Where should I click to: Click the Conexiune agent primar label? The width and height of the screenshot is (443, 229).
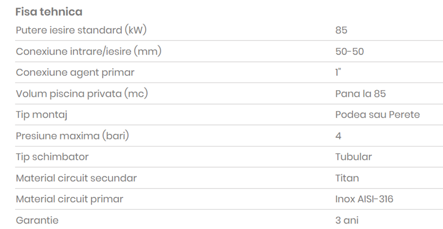75,72
